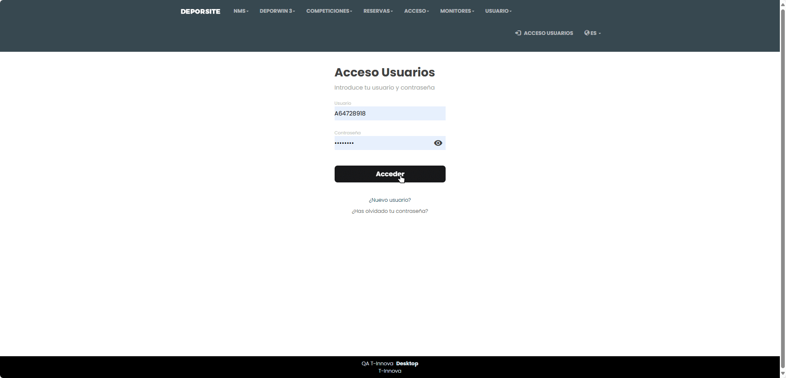Open the MONITORES dropdown menu

coord(457,11)
